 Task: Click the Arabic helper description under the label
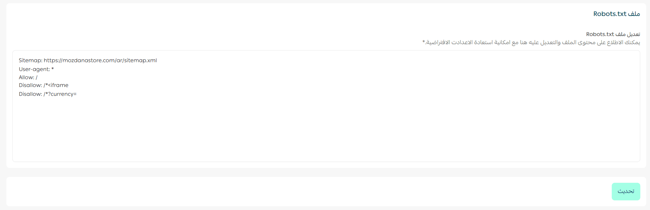tap(531, 42)
